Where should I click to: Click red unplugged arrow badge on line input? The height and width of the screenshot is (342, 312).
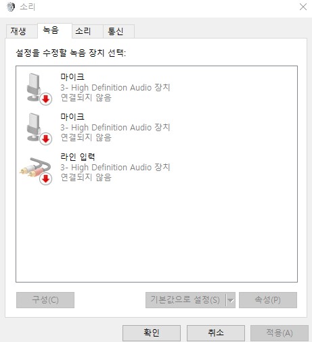point(46,179)
